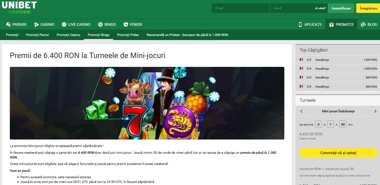Viewport: 380px width, 185px height.
Task: Select HexaBingo winner row with 1,999 RON
Action: click(338, 60)
